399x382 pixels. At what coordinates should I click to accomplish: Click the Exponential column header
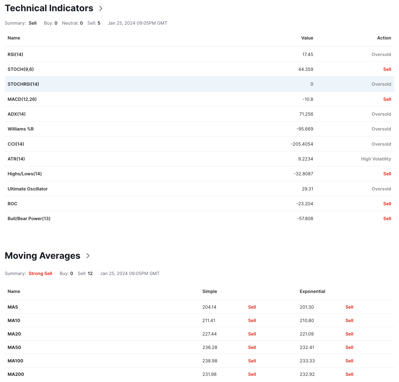click(312, 291)
